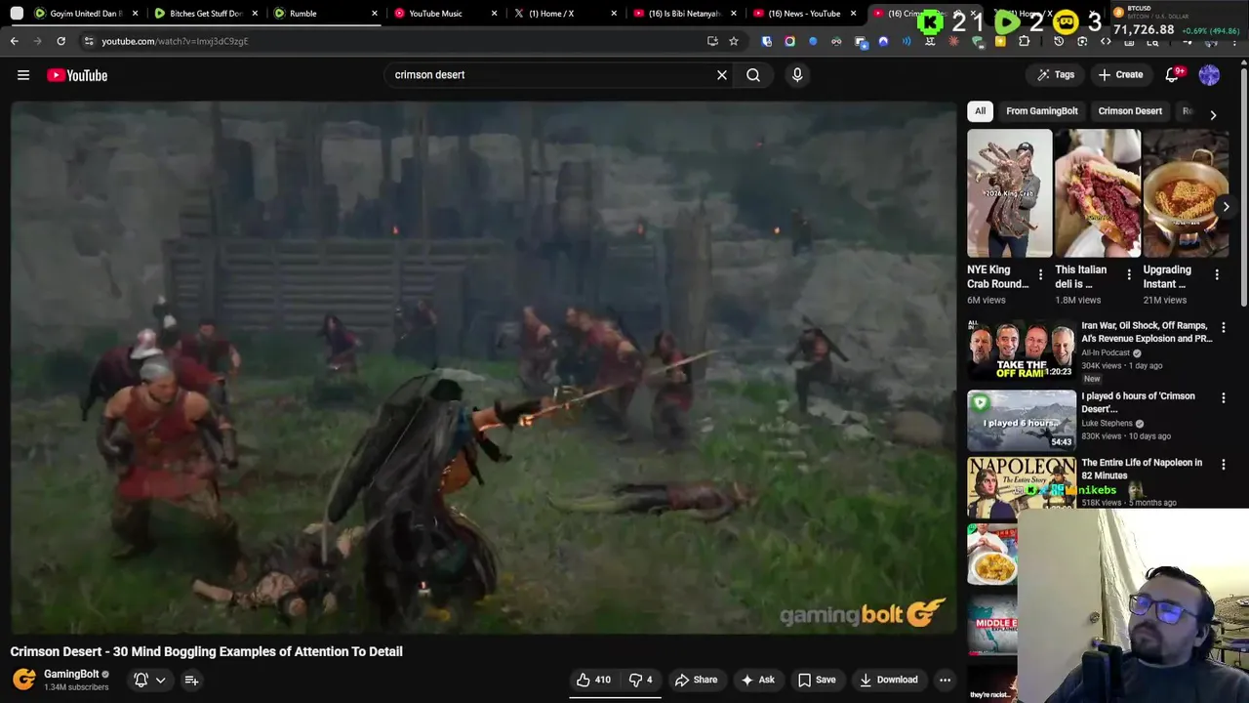Image resolution: width=1249 pixels, height=703 pixels.
Task: Share the Crimson Desert video
Action: [x=696, y=680]
